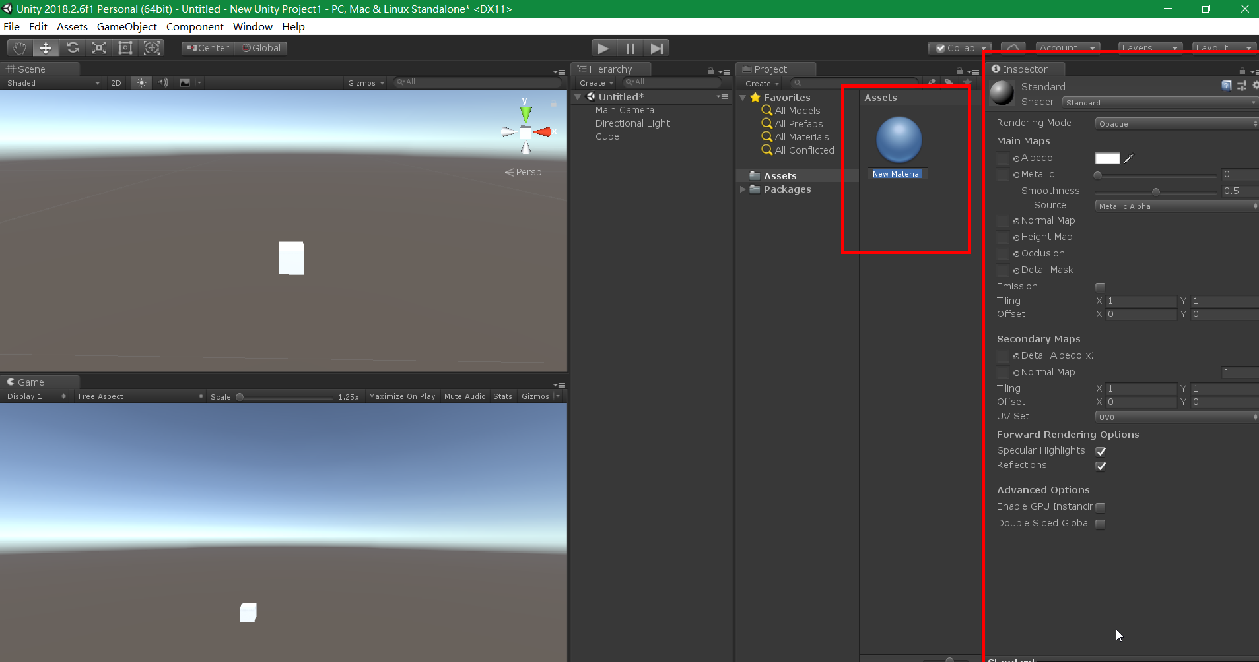Toggle Scene view audio with the speaker icon
The height and width of the screenshot is (662, 1259).
[163, 82]
